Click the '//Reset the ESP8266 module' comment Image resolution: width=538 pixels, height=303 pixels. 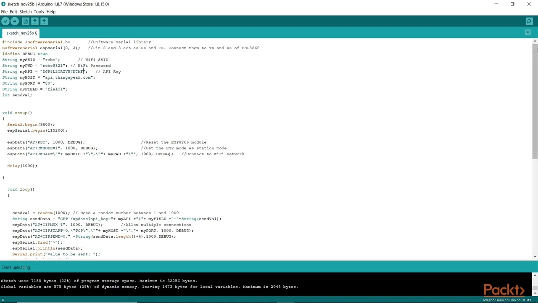pos(174,142)
